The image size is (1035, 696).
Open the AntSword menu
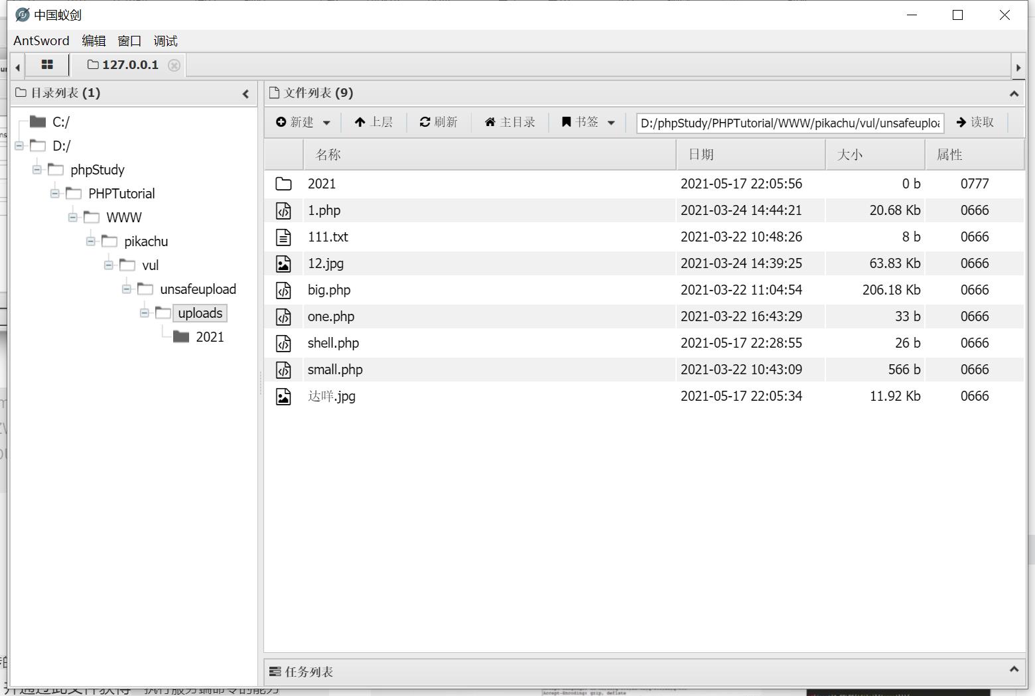41,40
